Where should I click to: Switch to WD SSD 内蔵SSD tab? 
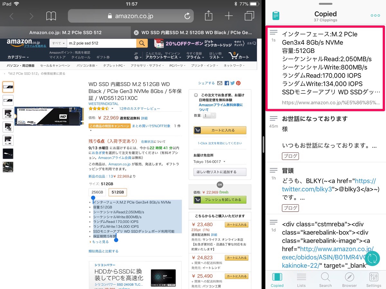coord(197,32)
